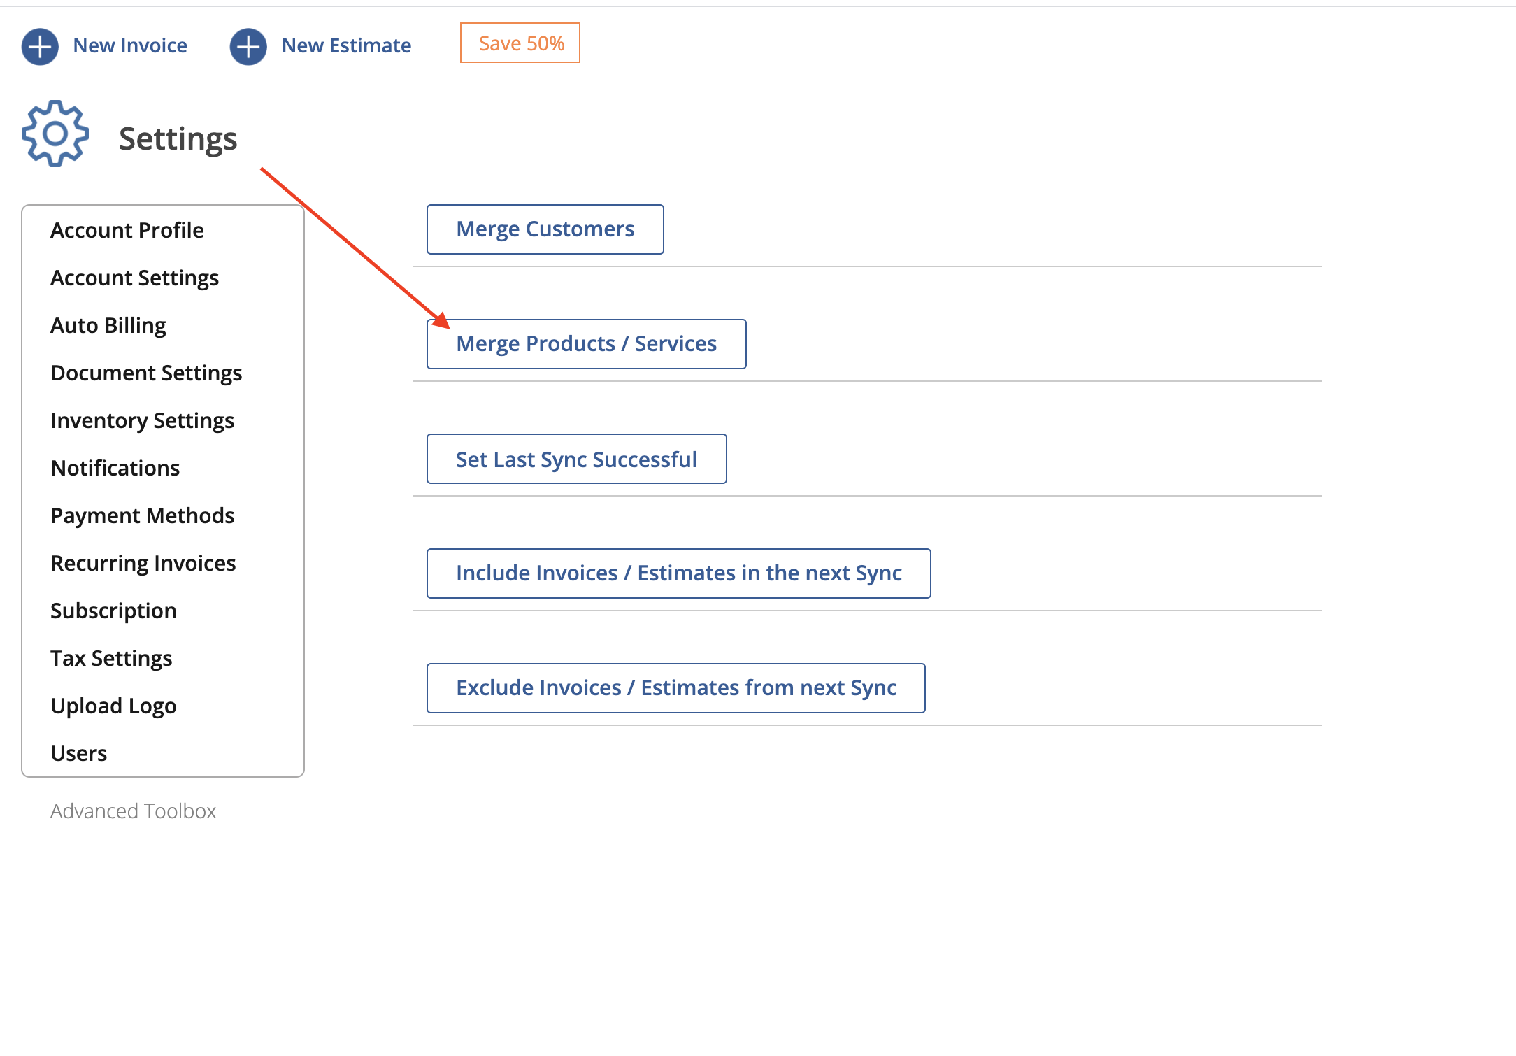Open Merge Customers
1516x1056 pixels.
pos(544,229)
